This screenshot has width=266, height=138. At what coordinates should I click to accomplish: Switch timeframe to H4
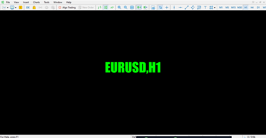point(252,7)
